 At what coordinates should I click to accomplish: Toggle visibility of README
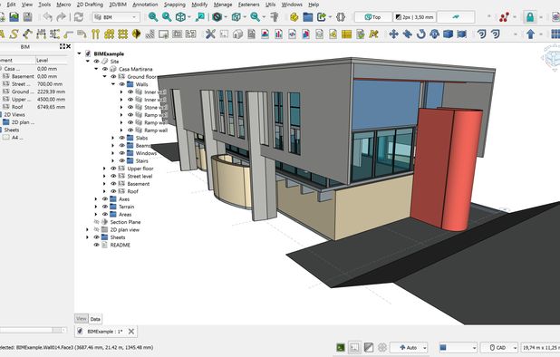pos(96,245)
